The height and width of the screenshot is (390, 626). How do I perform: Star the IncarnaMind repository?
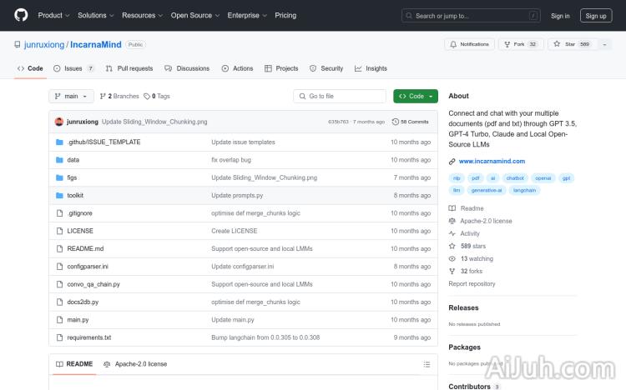pyautogui.click(x=565, y=44)
